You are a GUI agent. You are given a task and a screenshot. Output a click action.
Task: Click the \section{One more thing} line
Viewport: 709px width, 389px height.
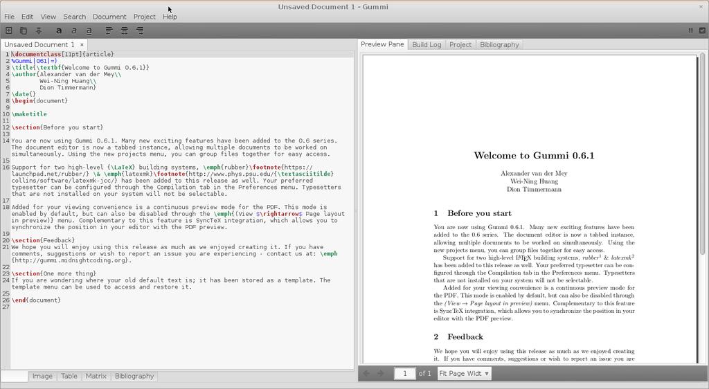(x=54, y=274)
